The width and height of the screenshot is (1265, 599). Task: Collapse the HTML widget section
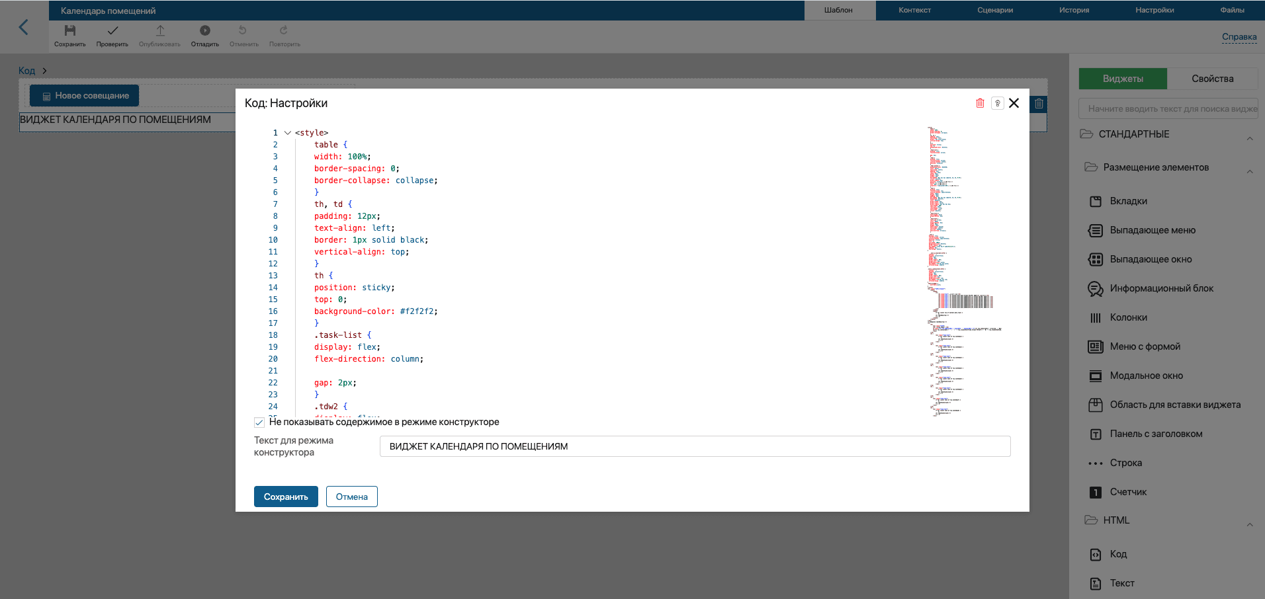1249,524
